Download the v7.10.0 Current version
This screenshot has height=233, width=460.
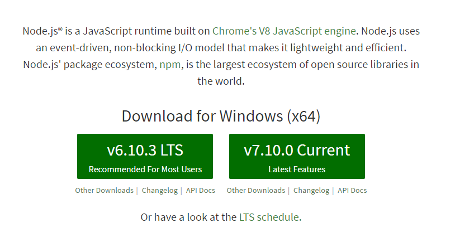pos(297,157)
